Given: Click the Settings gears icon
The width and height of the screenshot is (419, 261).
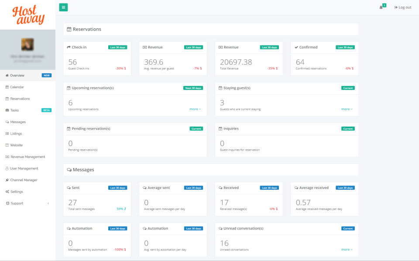Looking at the screenshot, I should [x=7, y=192].
